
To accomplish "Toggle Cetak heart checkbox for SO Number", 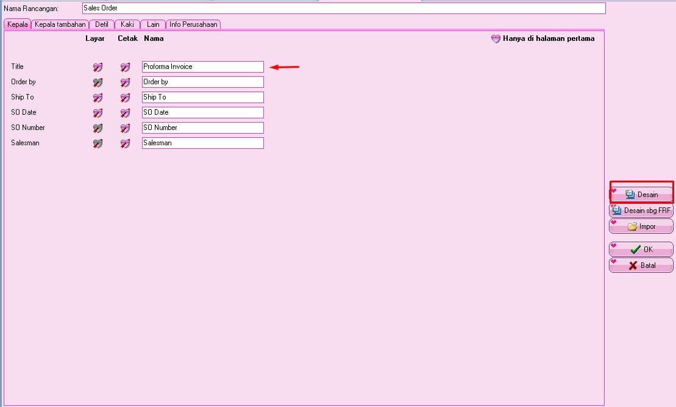I will pos(125,128).
